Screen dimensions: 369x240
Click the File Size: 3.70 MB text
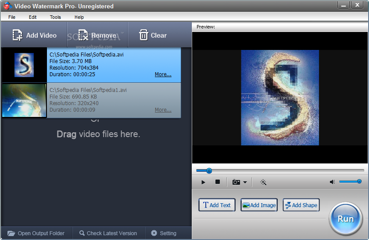click(70, 61)
